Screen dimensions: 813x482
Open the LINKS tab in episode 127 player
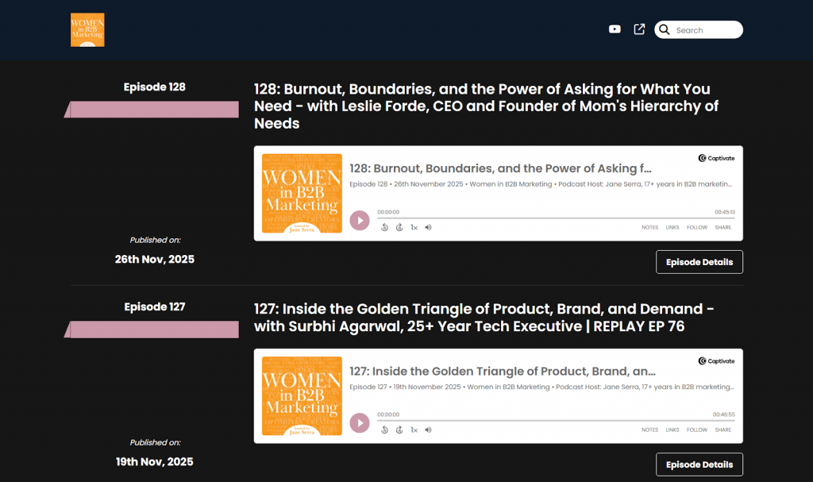(672, 430)
